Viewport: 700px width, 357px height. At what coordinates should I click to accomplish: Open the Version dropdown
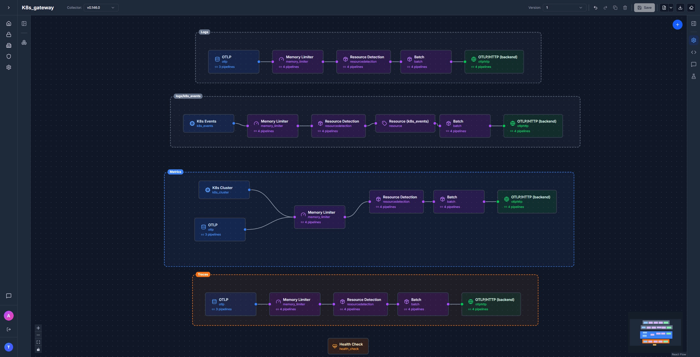pos(564,8)
